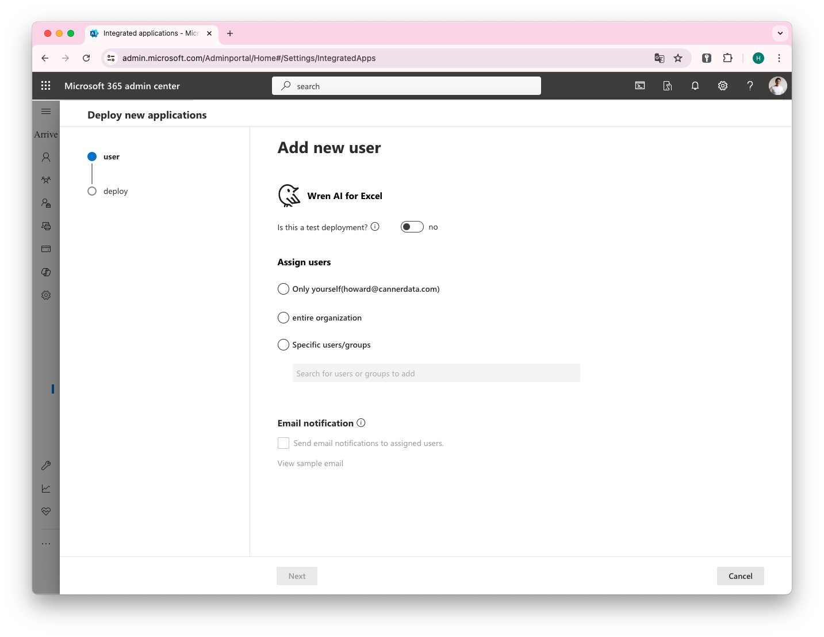Click Microsoft 365 admin center title
The width and height of the screenshot is (824, 637).
pyautogui.click(x=122, y=86)
